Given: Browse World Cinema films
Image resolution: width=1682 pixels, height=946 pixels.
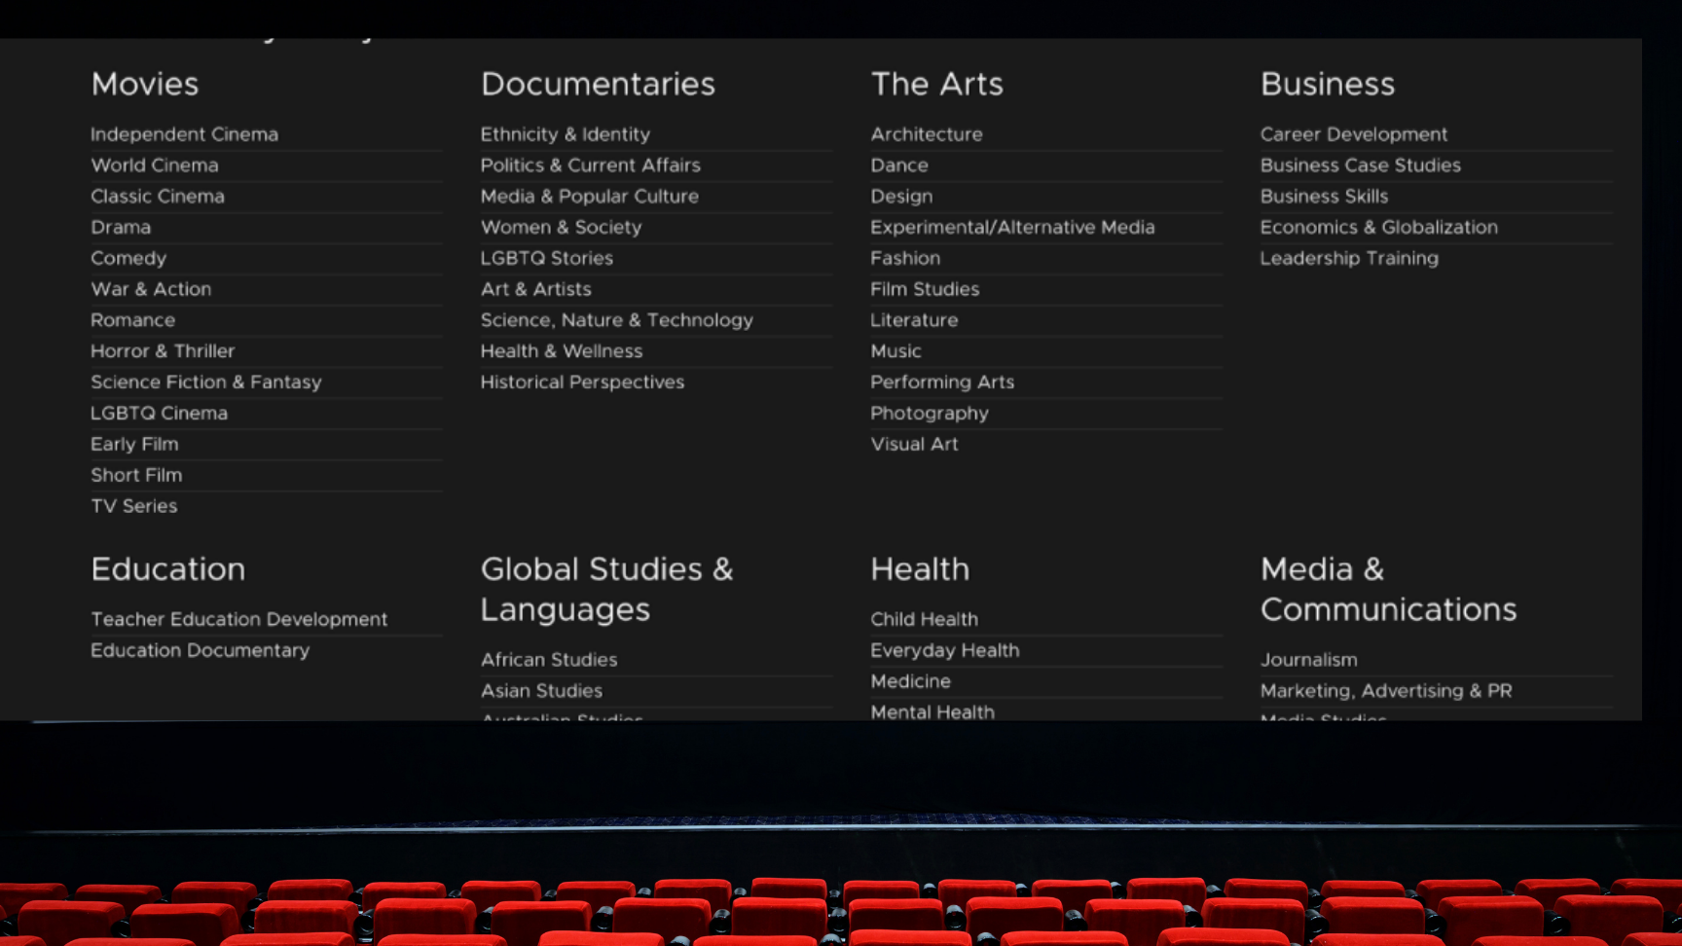Looking at the screenshot, I should click(x=154, y=165).
